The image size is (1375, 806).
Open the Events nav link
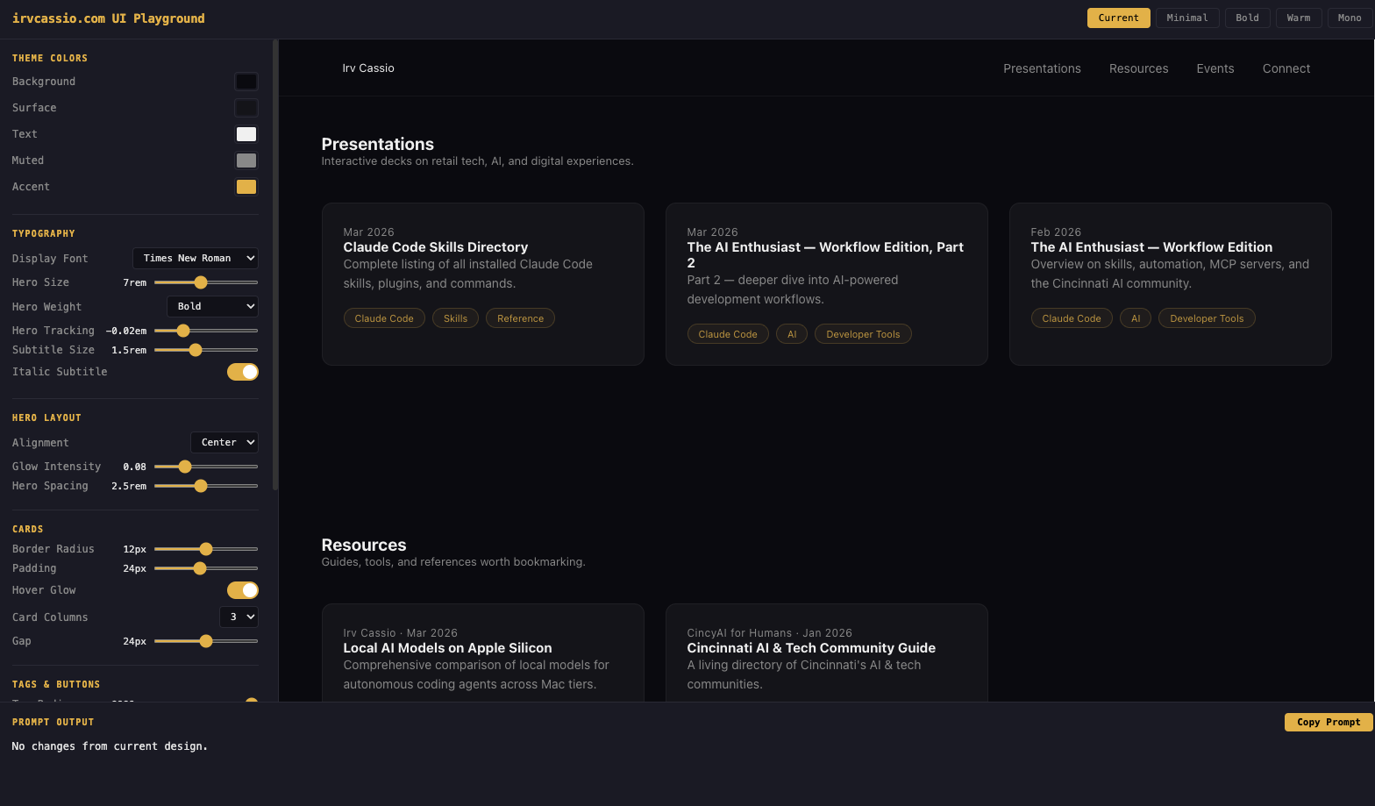(1215, 68)
